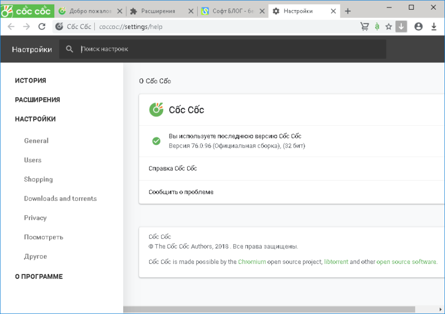Click the 'Настройки' header title
Image resolution: width=445 pixels, height=314 pixels.
(32, 50)
